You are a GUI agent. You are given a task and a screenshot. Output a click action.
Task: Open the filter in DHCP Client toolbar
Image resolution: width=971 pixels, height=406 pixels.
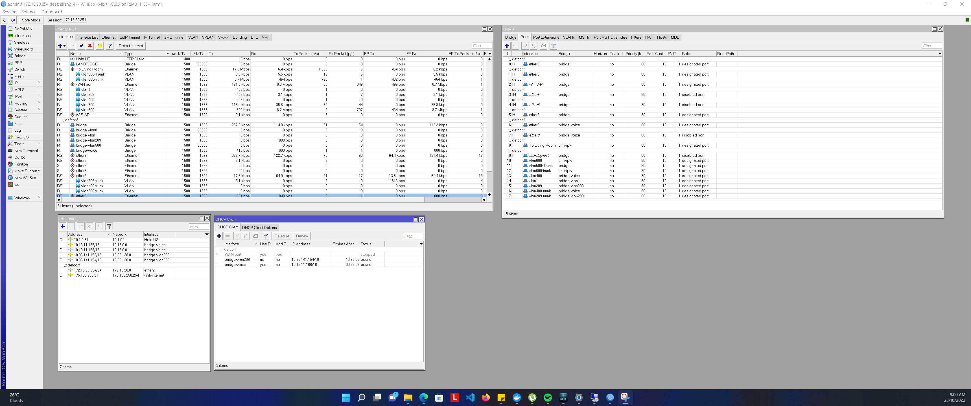tap(265, 236)
